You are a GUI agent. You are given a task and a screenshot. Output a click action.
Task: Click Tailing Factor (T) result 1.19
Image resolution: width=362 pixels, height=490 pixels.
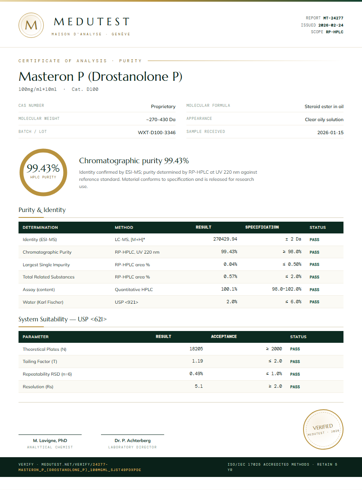(x=197, y=361)
